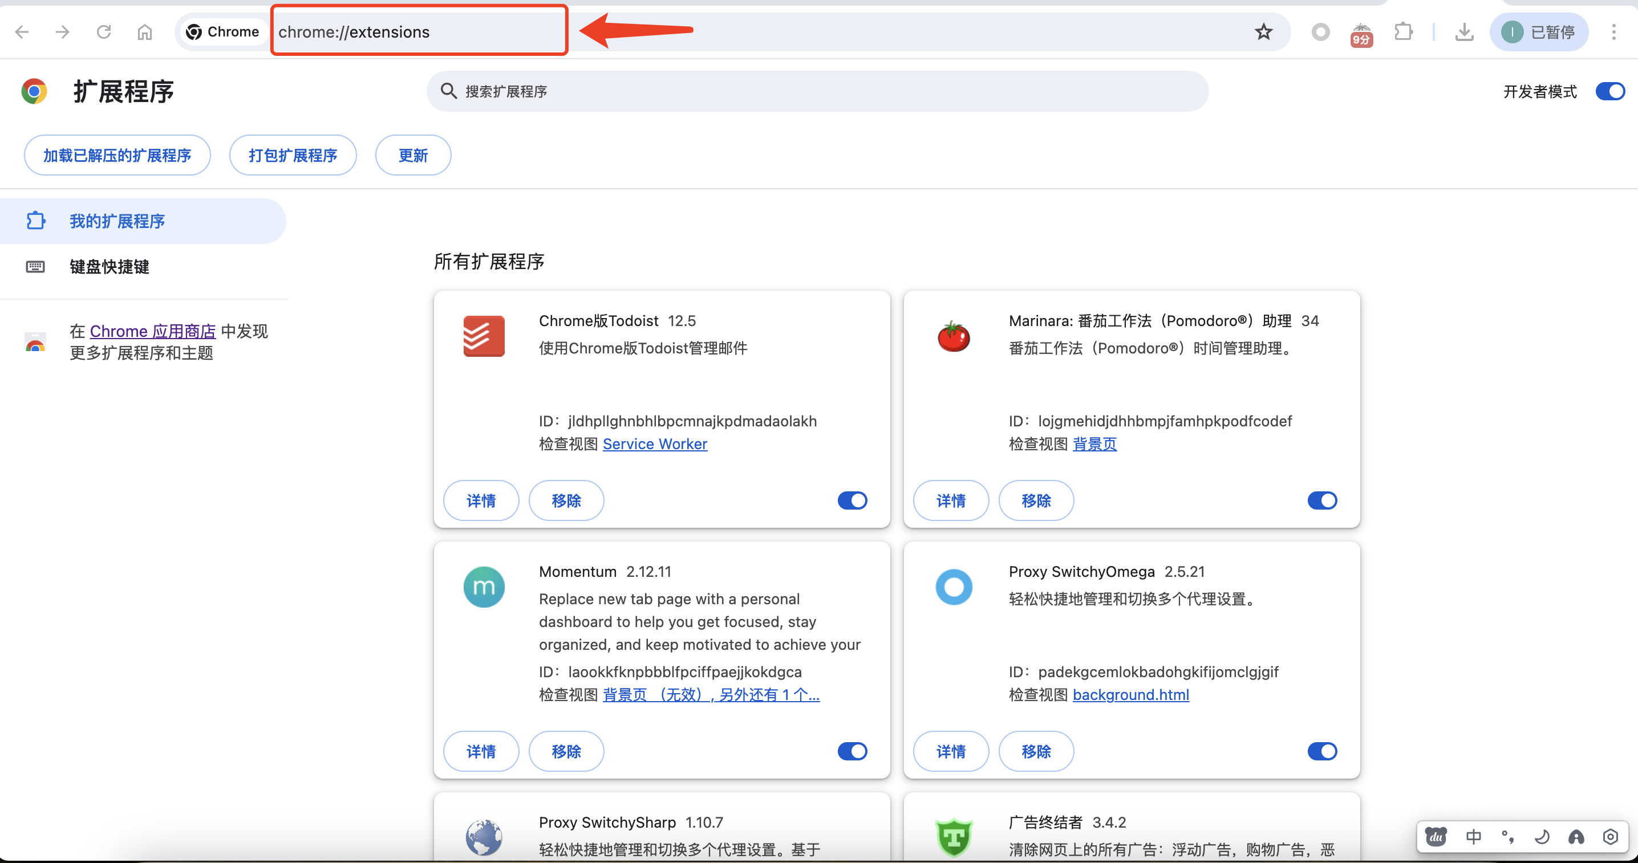
Task: Open 详情 for Proxy SwitchyOmega
Action: point(951,751)
